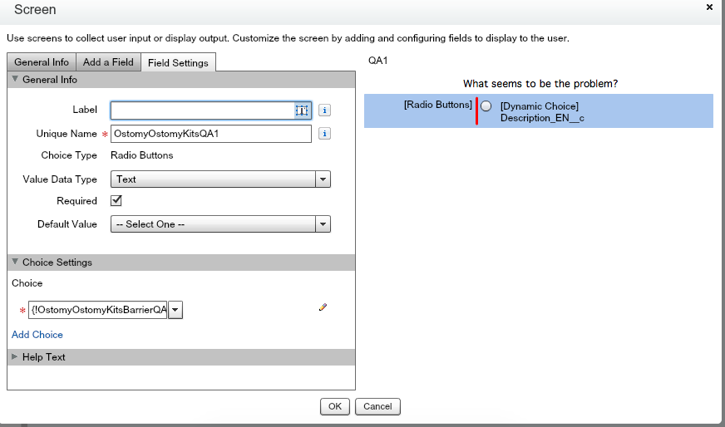Click the OK button
725x427 pixels.
(x=335, y=407)
